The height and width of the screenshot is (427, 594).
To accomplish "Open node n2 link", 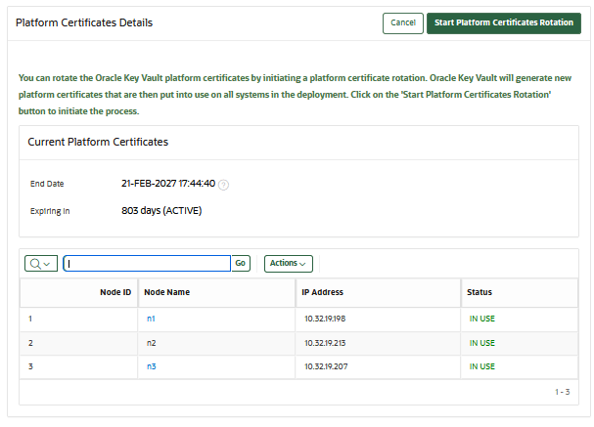I will [x=152, y=343].
